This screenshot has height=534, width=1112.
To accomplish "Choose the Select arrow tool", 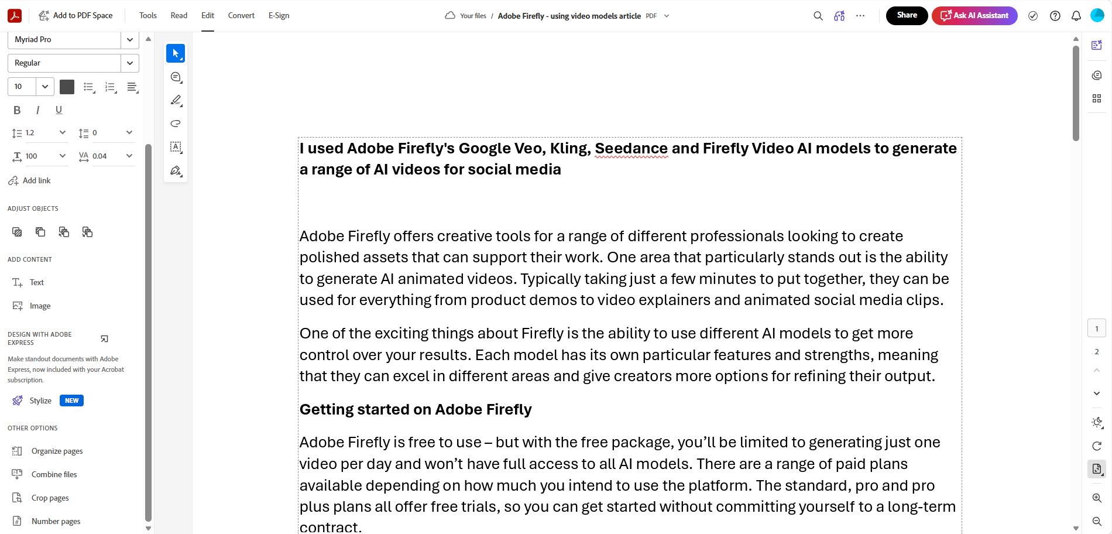I will 176,53.
